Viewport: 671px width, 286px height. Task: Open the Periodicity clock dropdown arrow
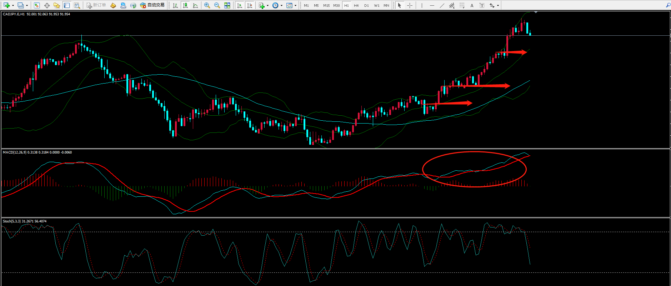281,5
